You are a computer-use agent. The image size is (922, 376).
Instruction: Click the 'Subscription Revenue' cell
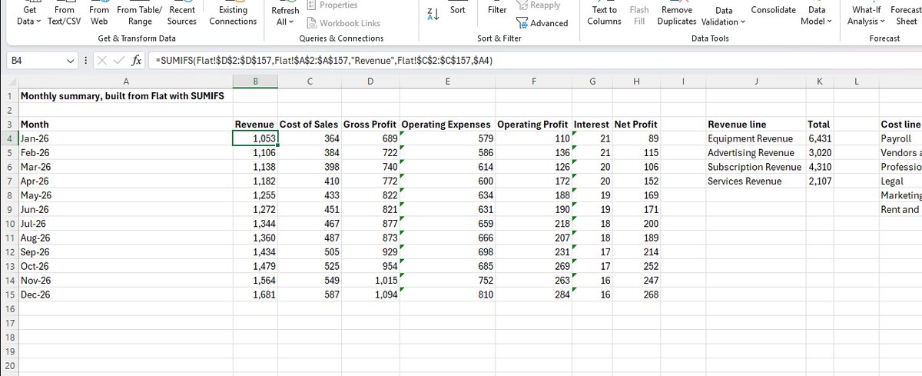click(755, 168)
